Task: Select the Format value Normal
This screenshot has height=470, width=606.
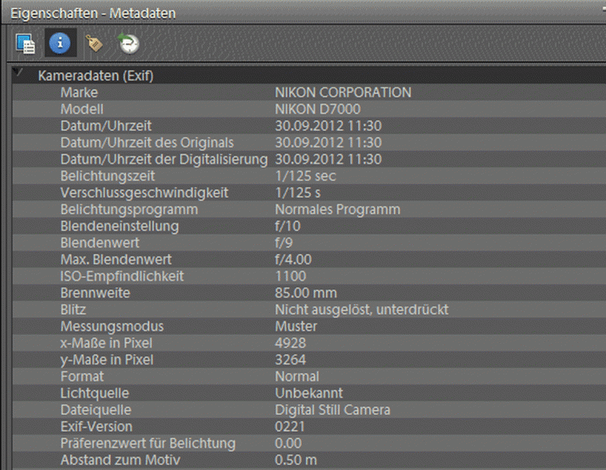Action: pos(297,376)
